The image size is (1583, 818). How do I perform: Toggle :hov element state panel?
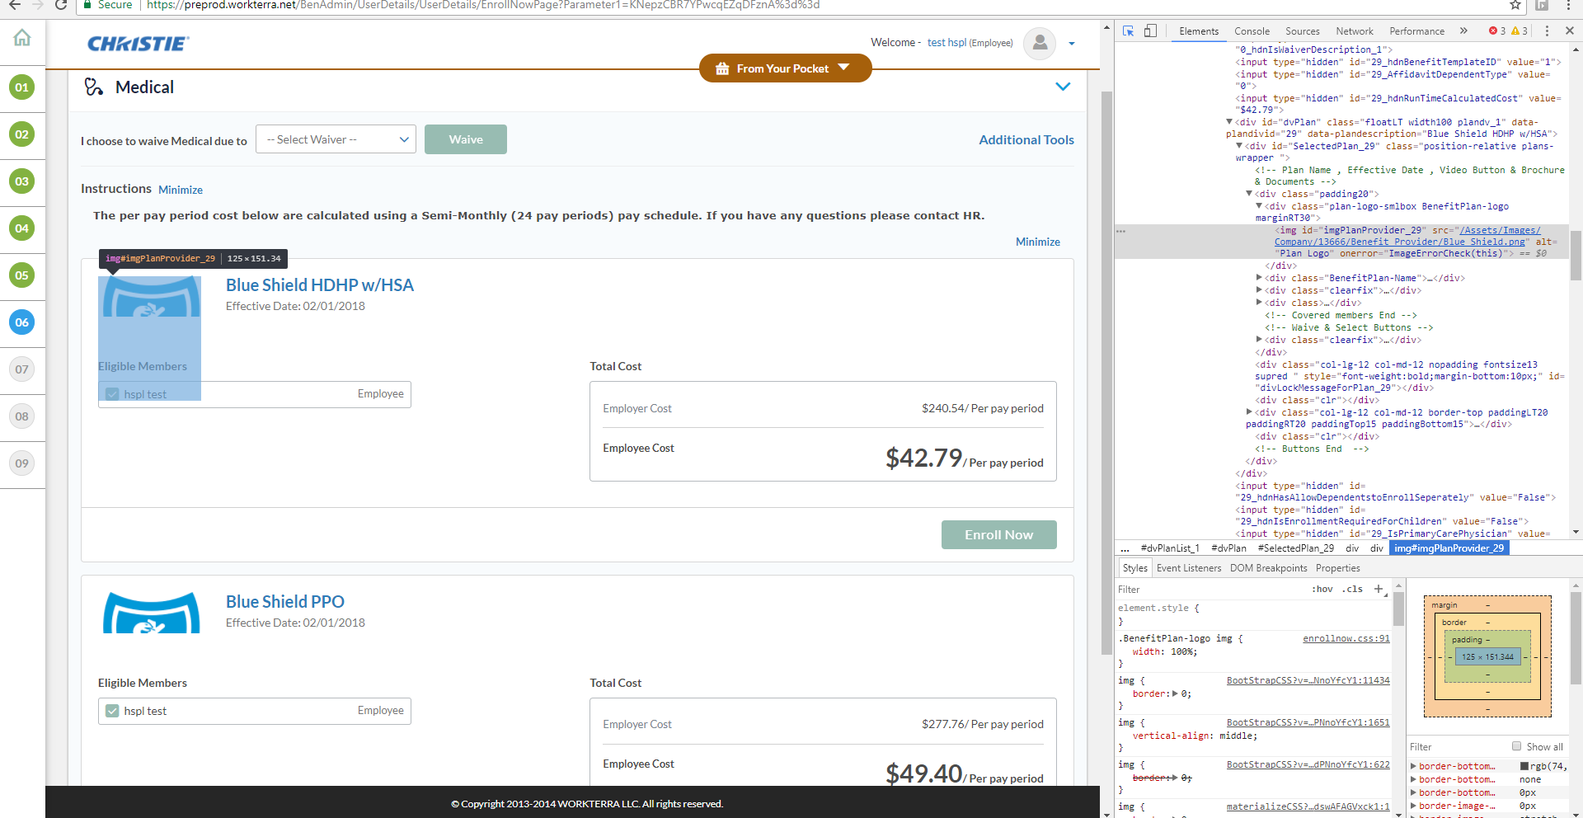(x=1322, y=589)
